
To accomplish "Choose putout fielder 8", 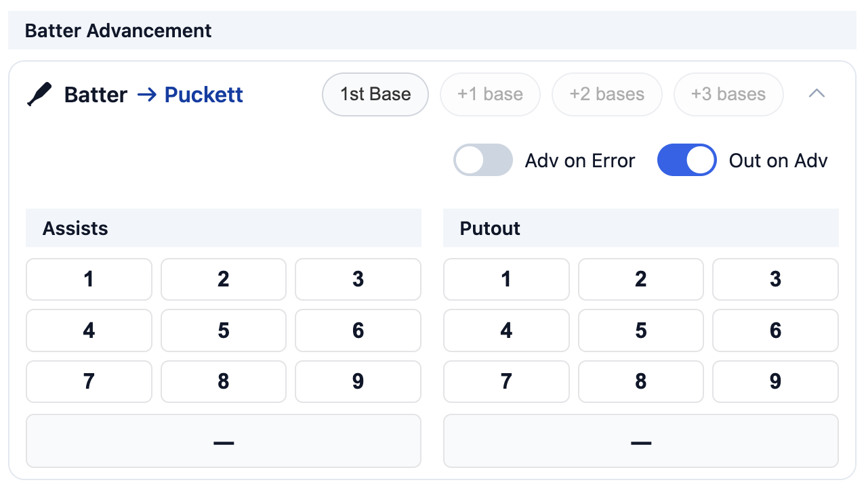I will pyautogui.click(x=640, y=381).
